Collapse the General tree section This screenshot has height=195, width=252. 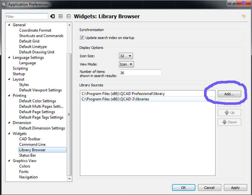(9, 25)
